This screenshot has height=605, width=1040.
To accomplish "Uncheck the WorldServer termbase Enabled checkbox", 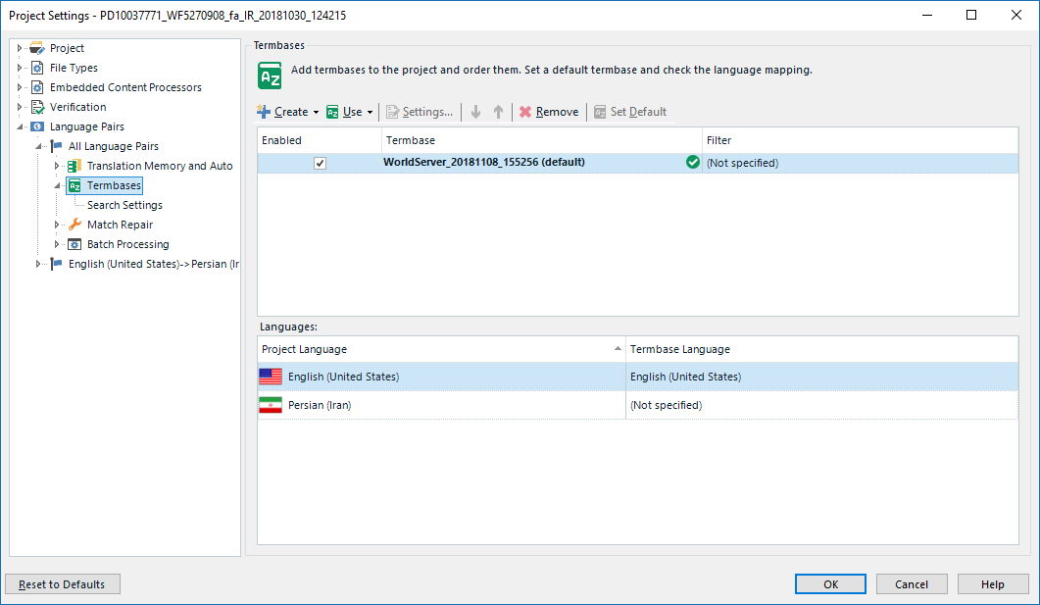I will click(x=320, y=163).
